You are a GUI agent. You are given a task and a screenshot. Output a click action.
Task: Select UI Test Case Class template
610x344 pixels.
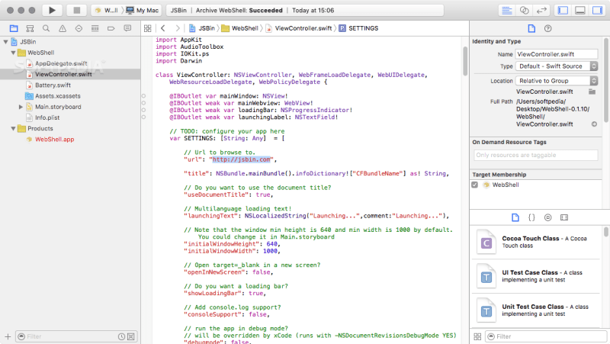click(536, 276)
